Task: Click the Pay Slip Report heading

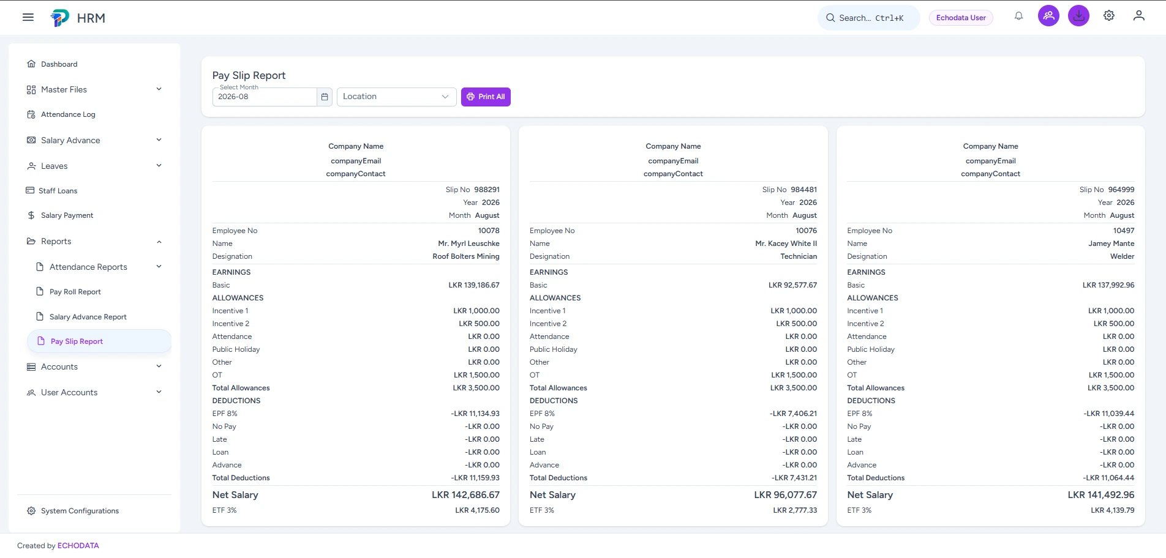Action: 249,75
